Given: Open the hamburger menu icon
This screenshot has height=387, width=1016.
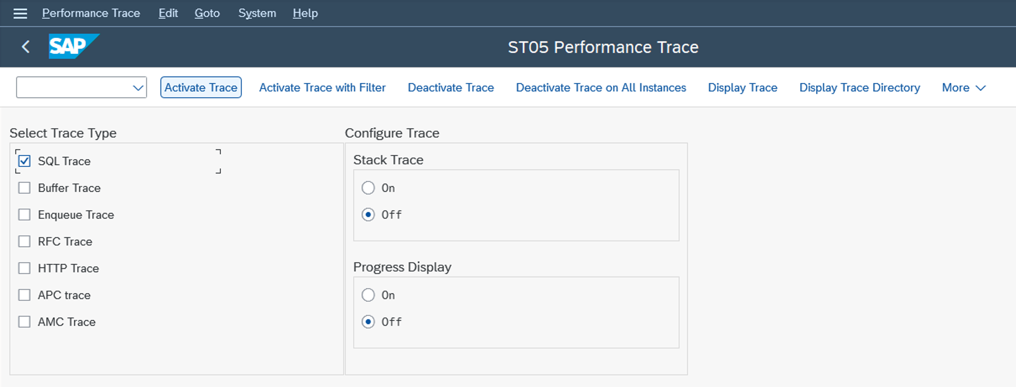Looking at the screenshot, I should point(20,13).
